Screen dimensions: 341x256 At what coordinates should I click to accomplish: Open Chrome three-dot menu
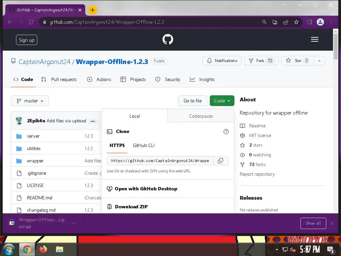point(331,22)
